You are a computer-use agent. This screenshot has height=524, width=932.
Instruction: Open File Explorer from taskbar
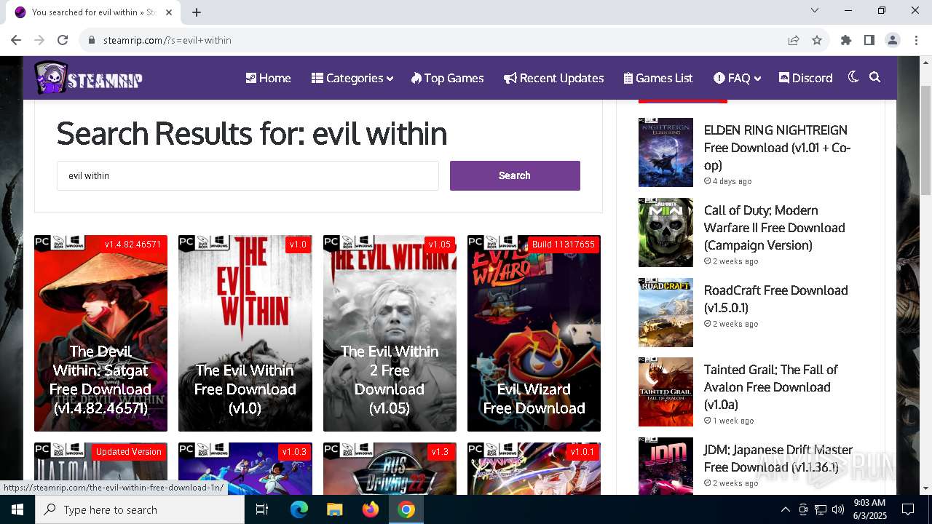[x=335, y=509]
